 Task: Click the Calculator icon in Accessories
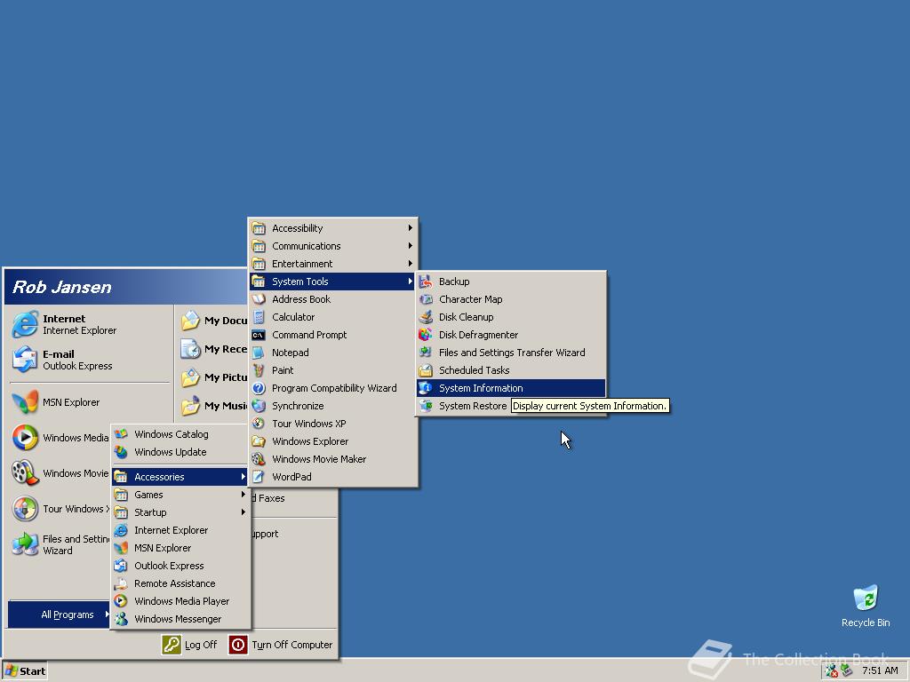[259, 317]
